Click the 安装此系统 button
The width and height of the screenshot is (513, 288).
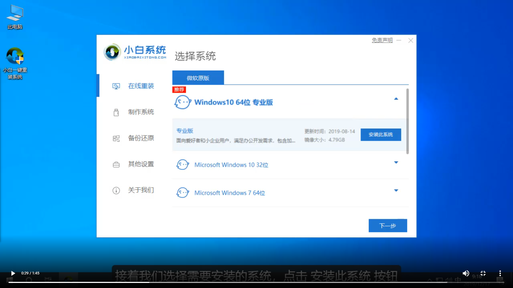(x=380, y=135)
